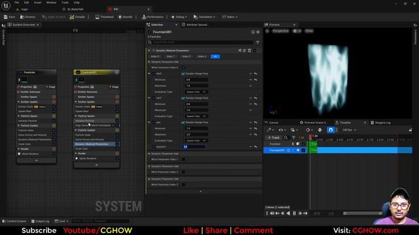
Task: Open the 240 fps dropdown in Timeline
Action: point(349,130)
